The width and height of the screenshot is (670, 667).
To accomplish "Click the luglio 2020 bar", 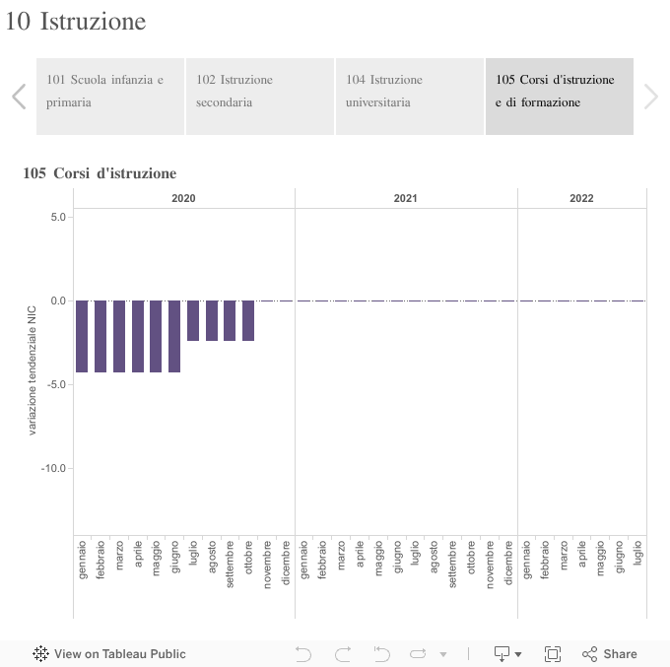I will [193, 320].
